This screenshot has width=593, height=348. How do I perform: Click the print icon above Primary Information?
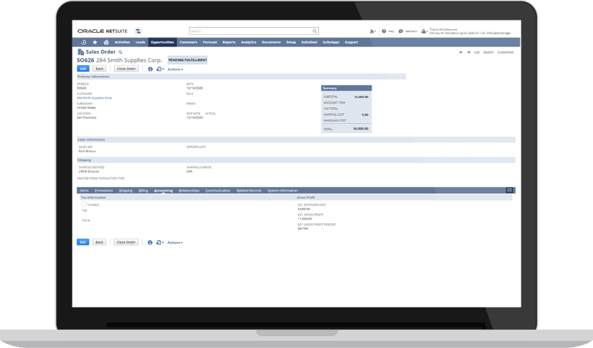pos(150,69)
